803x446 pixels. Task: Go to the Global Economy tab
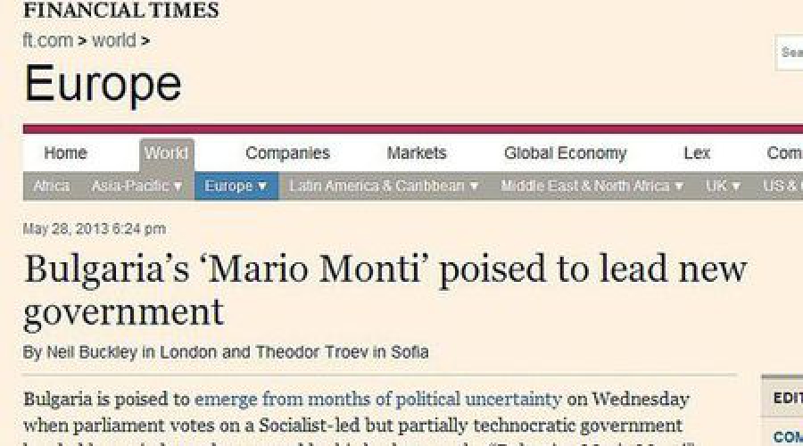tap(565, 153)
